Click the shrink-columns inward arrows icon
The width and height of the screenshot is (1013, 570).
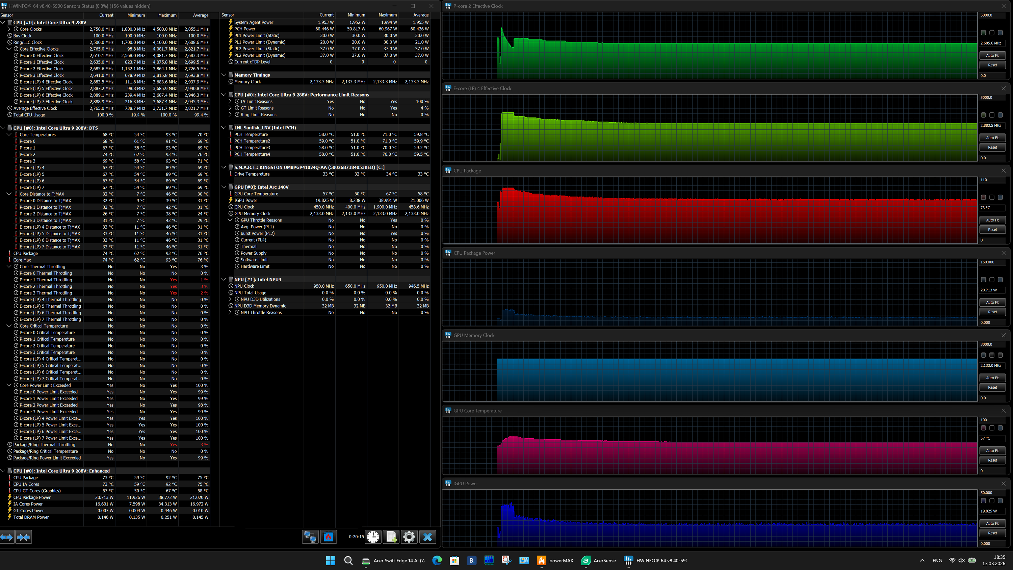24,537
